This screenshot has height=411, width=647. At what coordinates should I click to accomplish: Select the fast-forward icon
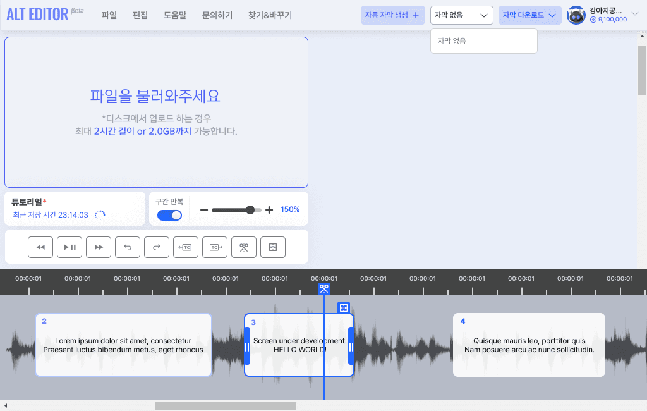[99, 247]
